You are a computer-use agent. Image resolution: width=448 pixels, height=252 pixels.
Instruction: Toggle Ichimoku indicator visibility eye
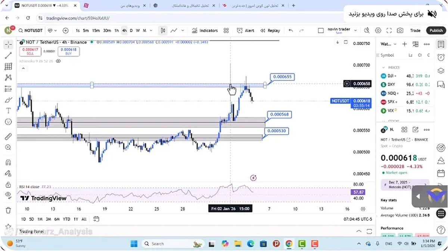(x=58, y=60)
